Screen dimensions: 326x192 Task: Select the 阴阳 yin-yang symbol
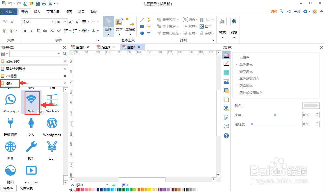10,171
